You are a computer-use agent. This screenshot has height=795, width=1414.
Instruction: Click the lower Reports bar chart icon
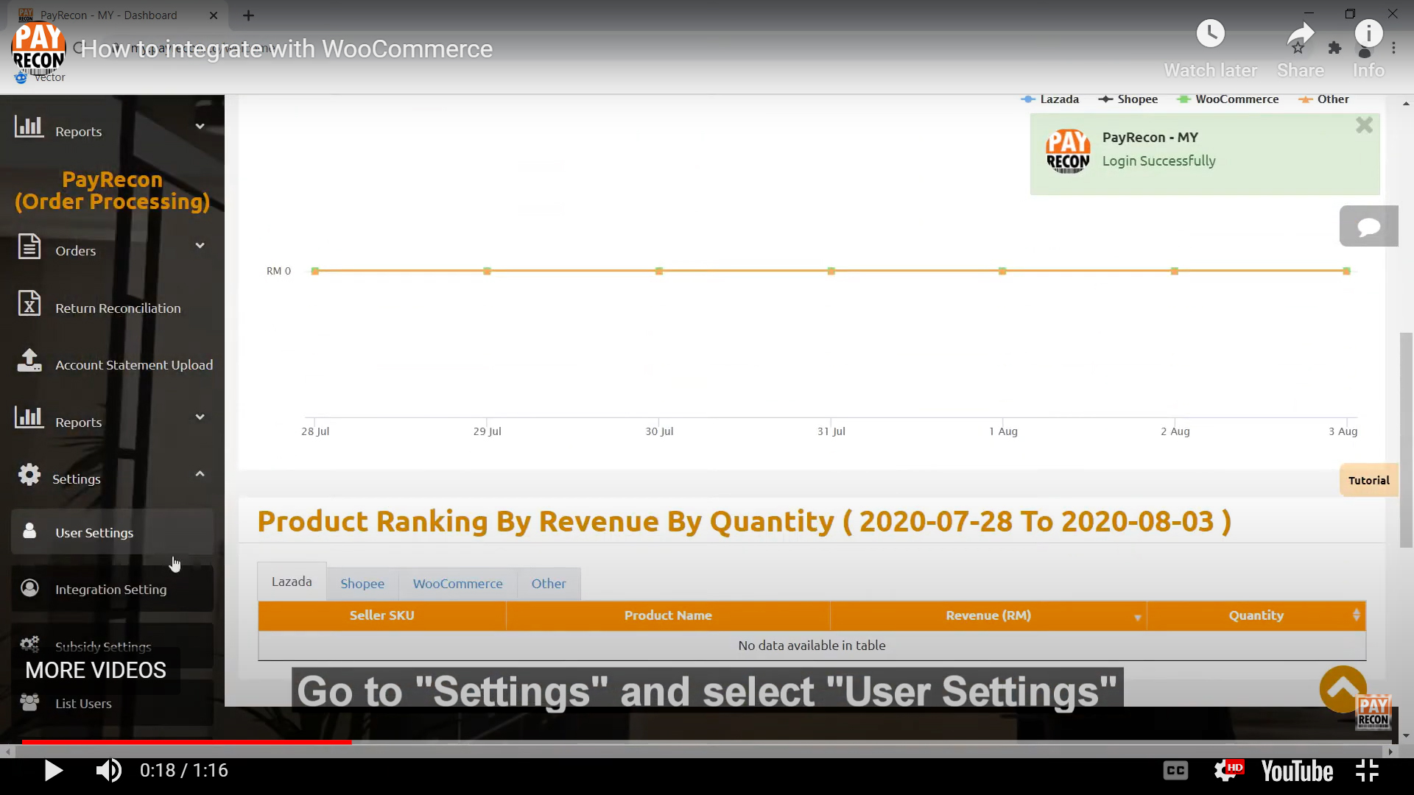[x=29, y=417]
